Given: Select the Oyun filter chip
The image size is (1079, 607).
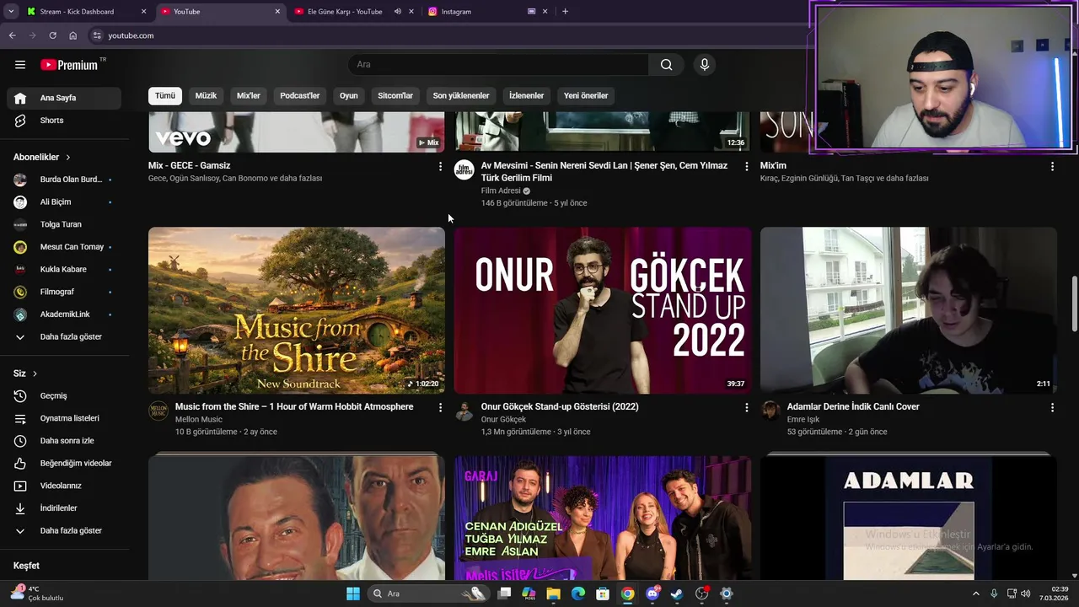Looking at the screenshot, I should pos(349,96).
